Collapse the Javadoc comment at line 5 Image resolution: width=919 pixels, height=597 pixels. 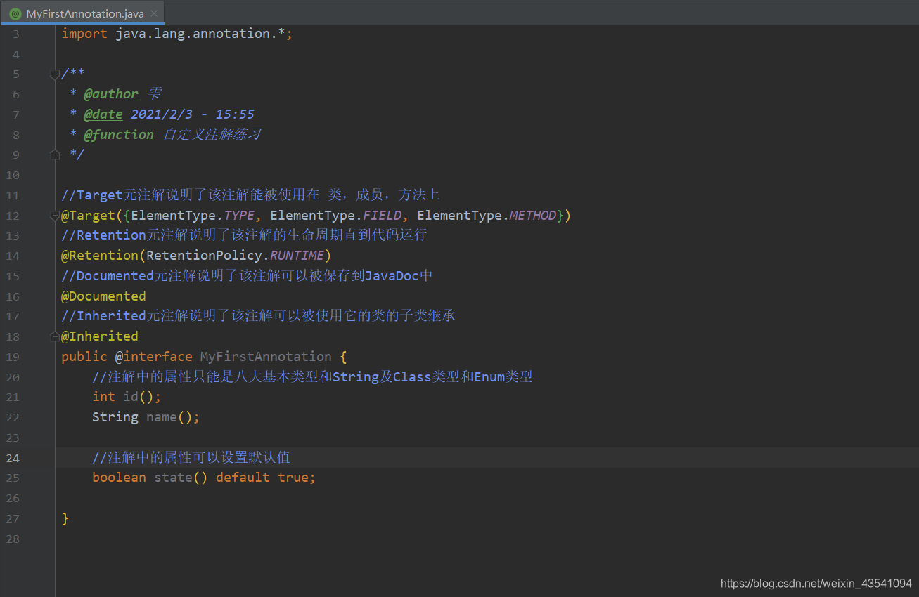pyautogui.click(x=55, y=74)
